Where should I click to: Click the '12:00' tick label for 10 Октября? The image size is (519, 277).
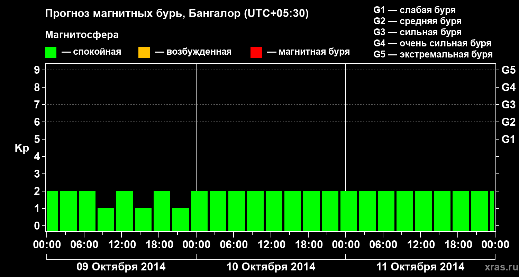[271, 245]
